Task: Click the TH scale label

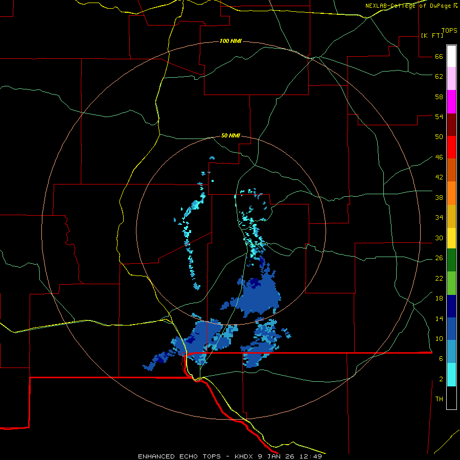Action: (439, 399)
